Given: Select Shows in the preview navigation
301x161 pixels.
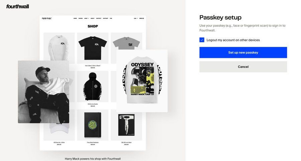Looking at the screenshot, I should click(x=81, y=18).
